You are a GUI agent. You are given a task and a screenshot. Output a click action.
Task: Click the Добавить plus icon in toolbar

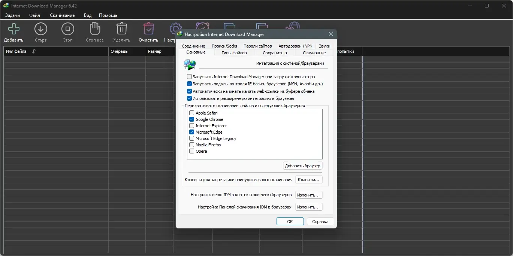click(x=14, y=29)
